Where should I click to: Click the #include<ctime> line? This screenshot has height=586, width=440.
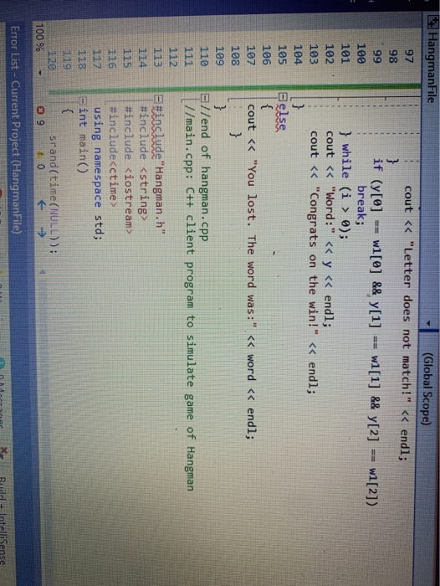112,157
